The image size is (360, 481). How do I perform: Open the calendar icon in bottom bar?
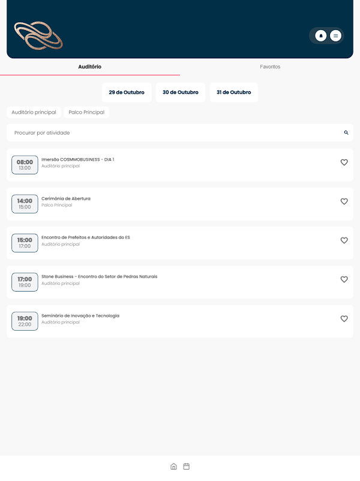tap(187, 467)
